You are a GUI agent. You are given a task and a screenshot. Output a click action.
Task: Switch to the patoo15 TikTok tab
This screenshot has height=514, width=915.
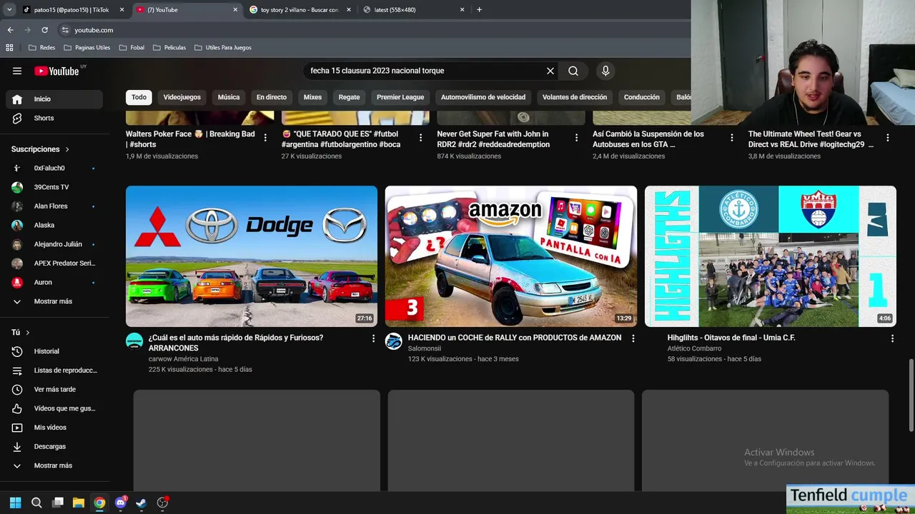pos(71,10)
